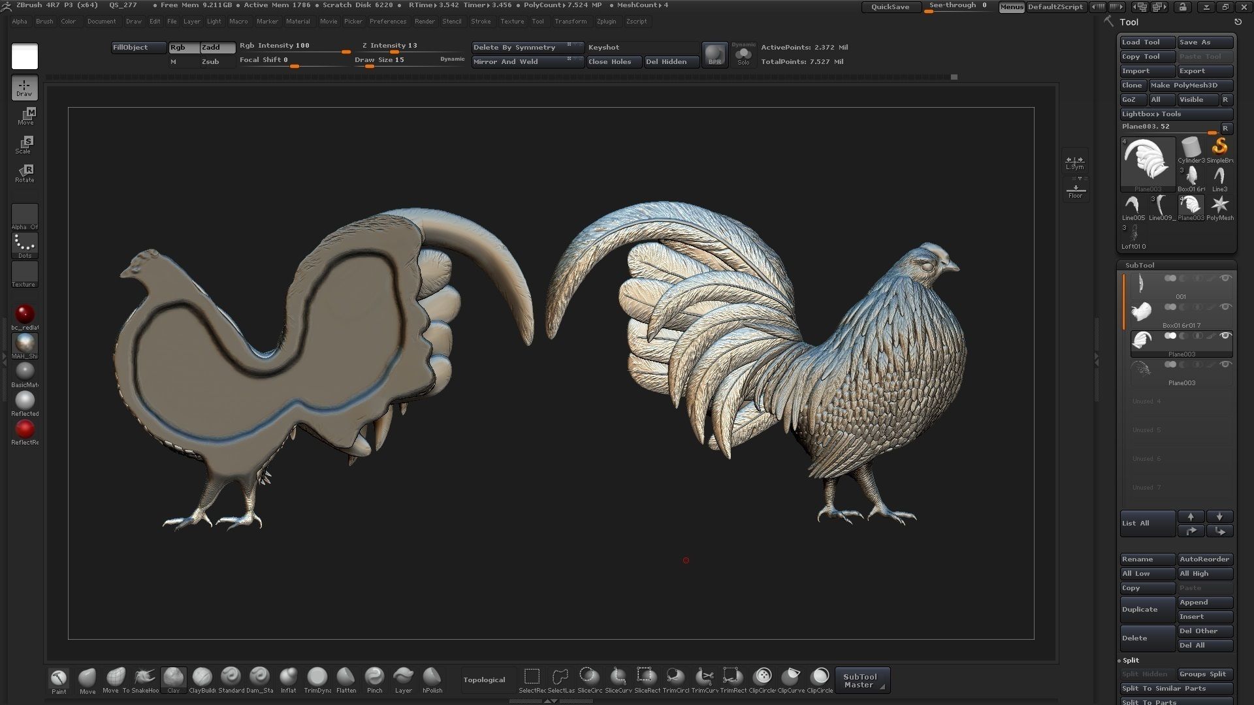The image size is (1254, 705).
Task: Open the Transform menu
Action: [570, 22]
